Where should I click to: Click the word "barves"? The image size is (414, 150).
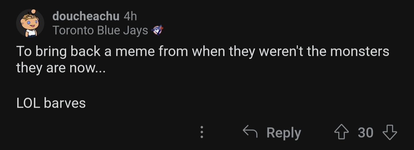65,103
